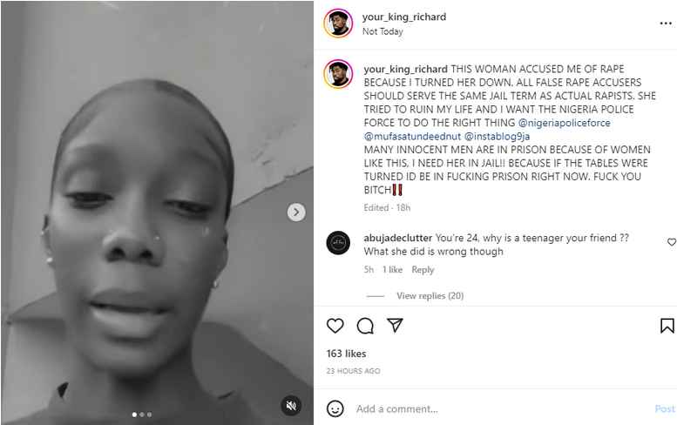Expand View replies (20)
The image size is (677, 425).
pos(430,296)
